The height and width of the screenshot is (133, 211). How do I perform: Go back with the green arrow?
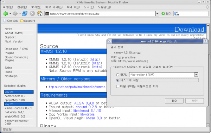[5, 14]
